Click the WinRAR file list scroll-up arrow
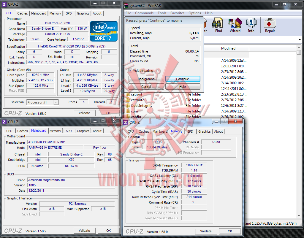The height and width of the screenshot is (238, 304). click(299, 47)
